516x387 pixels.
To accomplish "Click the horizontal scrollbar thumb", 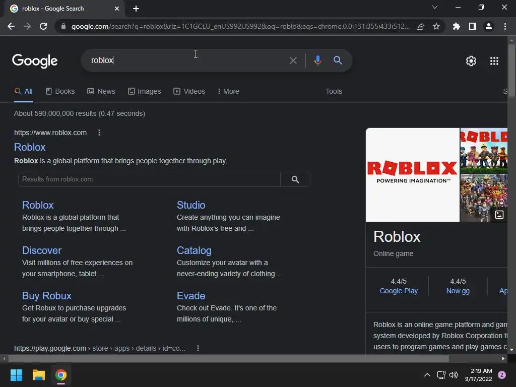I will point(228,359).
